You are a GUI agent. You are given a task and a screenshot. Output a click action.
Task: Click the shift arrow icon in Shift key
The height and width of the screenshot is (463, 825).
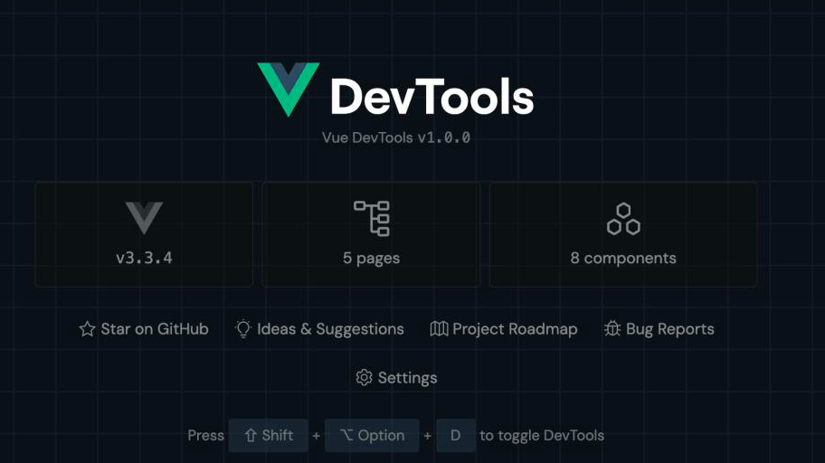[251, 435]
